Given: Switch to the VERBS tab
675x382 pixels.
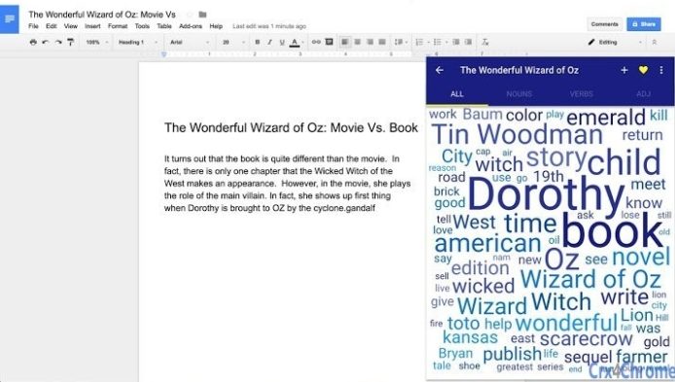Looking at the screenshot, I should click(582, 93).
